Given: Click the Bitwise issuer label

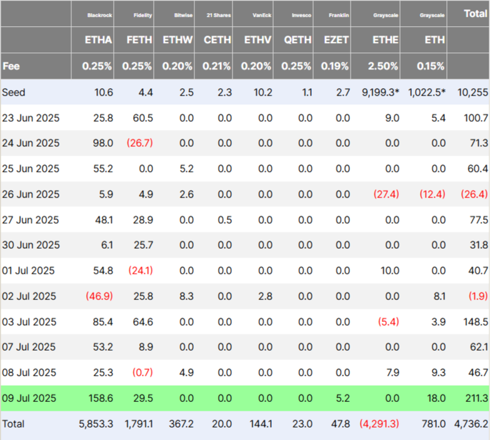Looking at the screenshot, I should point(184,15).
